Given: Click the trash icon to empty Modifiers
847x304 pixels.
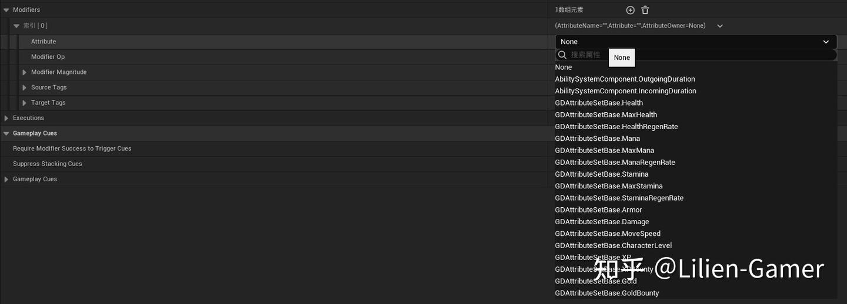Looking at the screenshot, I should click(x=645, y=10).
